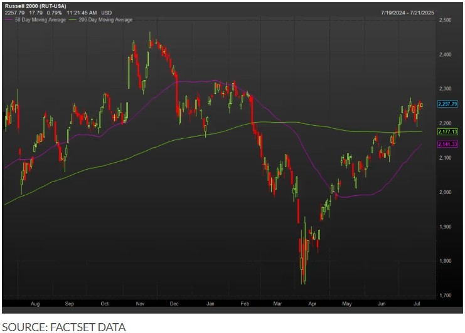The height and width of the screenshot is (333, 465).
Task: Click the 2,500 price axis label
Action: (447, 21)
